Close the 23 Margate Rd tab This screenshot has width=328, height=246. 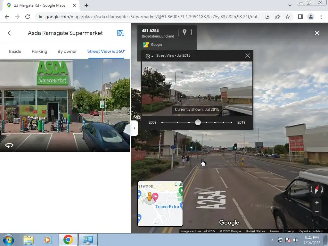[74, 6]
